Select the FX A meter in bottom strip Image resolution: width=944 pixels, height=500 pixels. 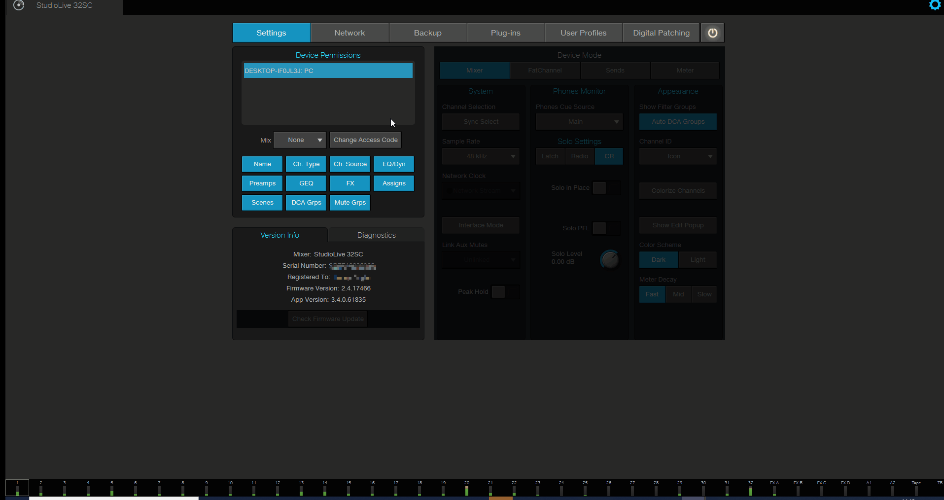tap(774, 488)
